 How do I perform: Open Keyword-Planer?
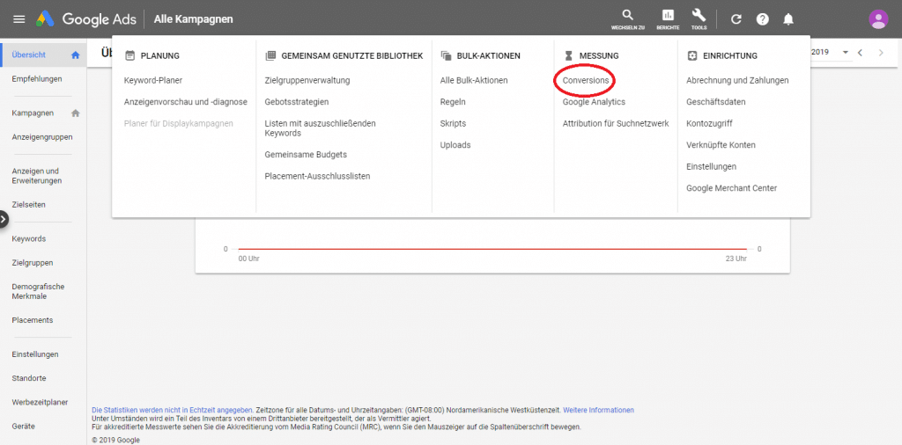coord(153,80)
